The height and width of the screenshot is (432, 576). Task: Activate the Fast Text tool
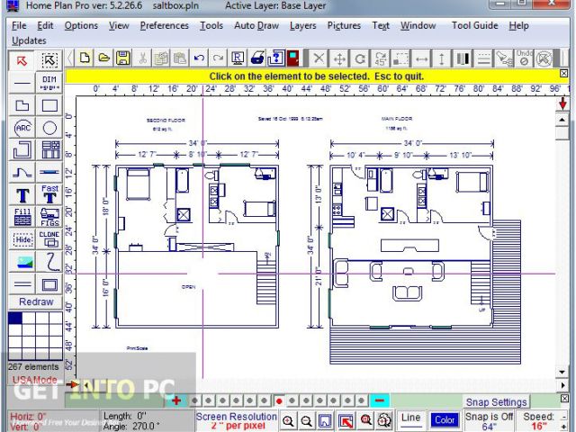50,195
